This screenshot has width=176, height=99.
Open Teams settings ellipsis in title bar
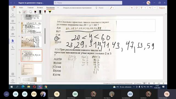144,3
